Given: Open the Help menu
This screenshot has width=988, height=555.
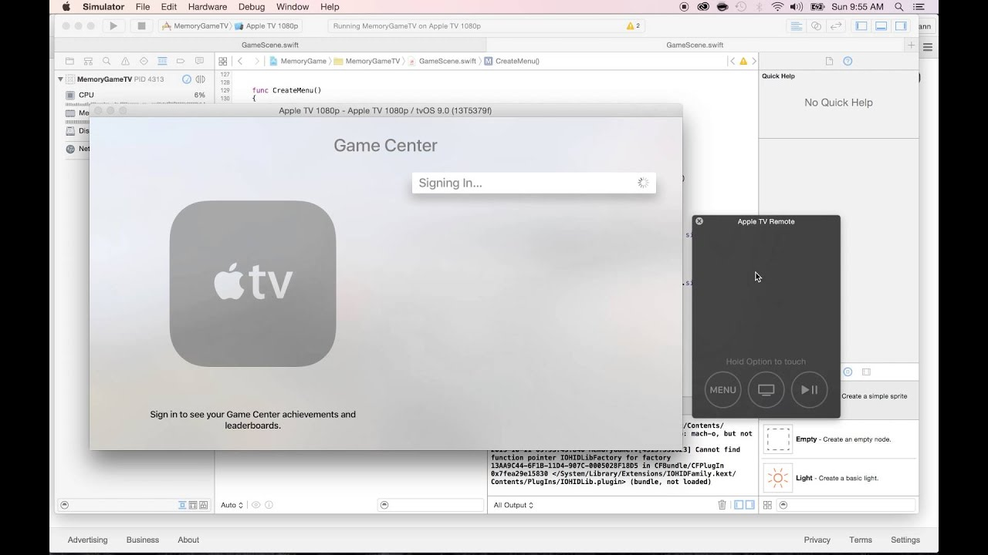Looking at the screenshot, I should coord(330,7).
